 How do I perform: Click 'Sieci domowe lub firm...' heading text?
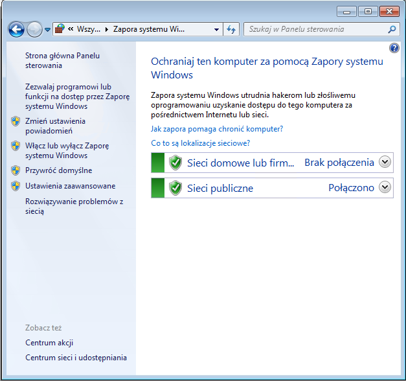pyautogui.click(x=240, y=163)
